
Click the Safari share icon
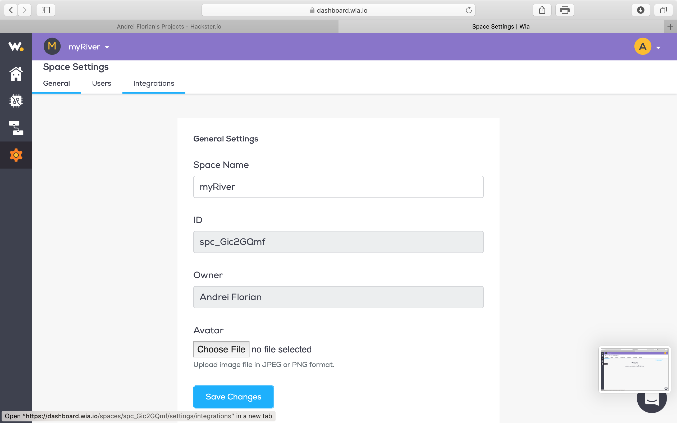tap(542, 10)
